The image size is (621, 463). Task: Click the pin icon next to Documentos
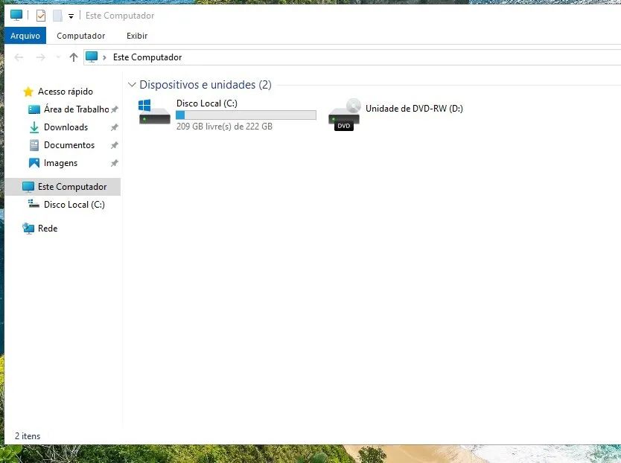click(x=115, y=145)
